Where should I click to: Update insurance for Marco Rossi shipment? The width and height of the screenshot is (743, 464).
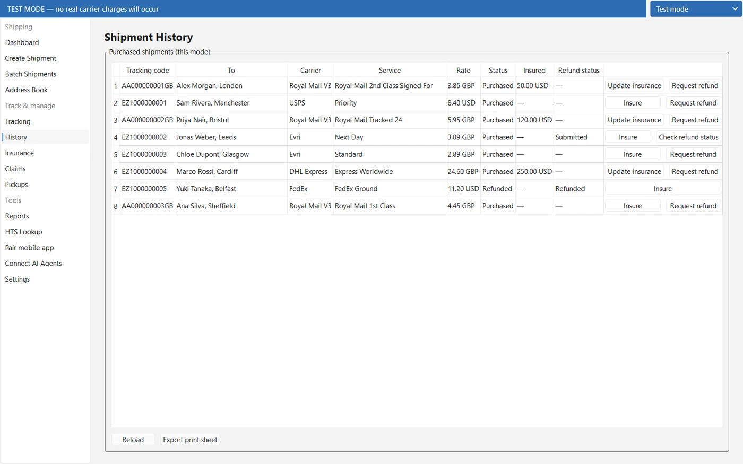click(634, 172)
